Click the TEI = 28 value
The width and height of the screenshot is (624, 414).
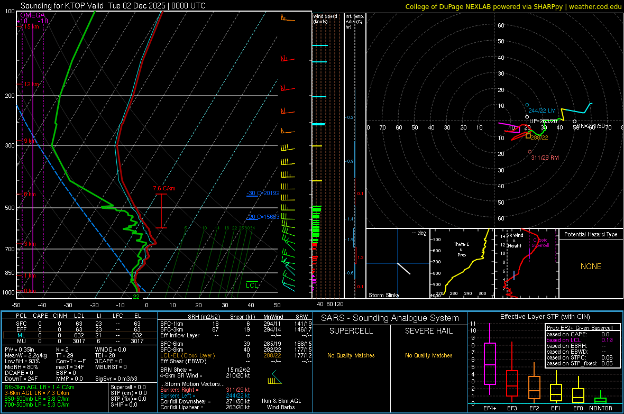(x=105, y=355)
